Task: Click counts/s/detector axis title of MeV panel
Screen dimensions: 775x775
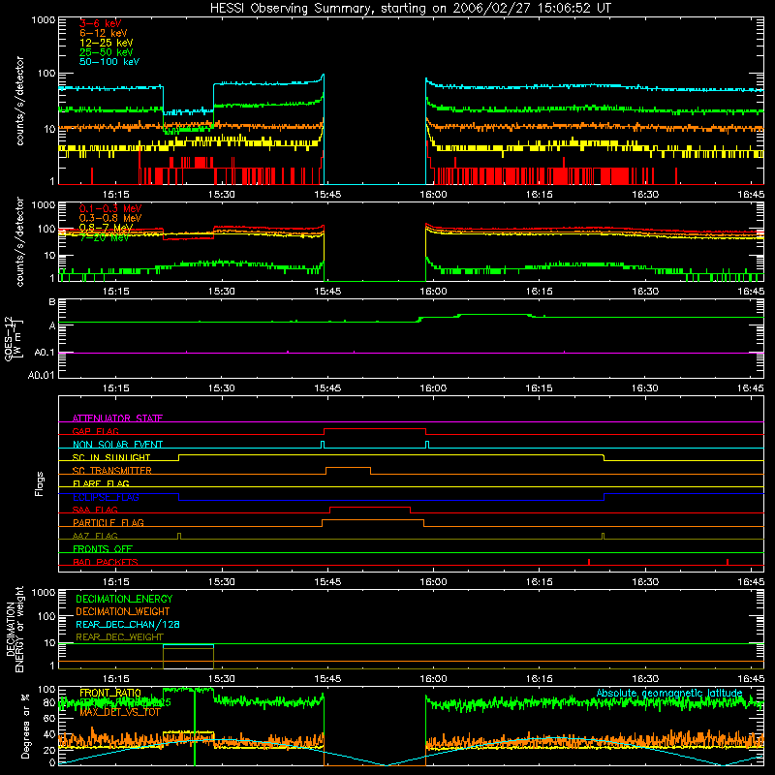Action: [19, 242]
